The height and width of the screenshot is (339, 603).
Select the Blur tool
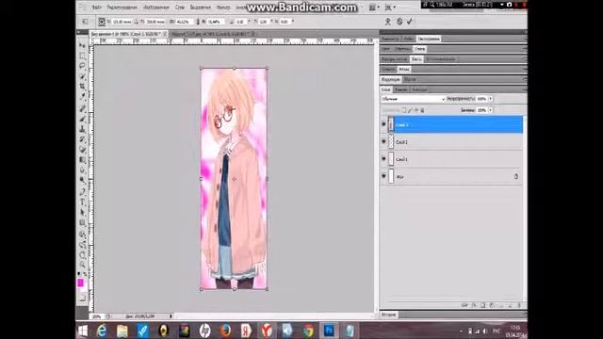pyautogui.click(x=82, y=169)
